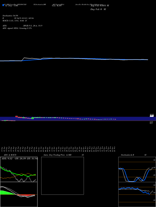Click the "11 Sep" first date axis label

2,149
